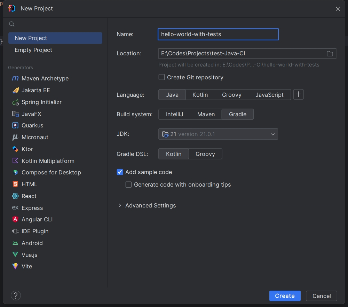
Task: Select Groovy language option
Action: 232,95
